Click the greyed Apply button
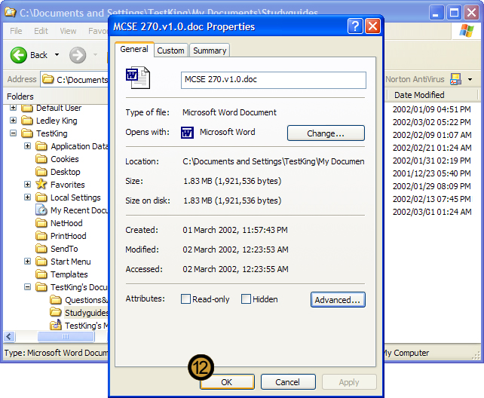484x398 pixels. click(349, 382)
